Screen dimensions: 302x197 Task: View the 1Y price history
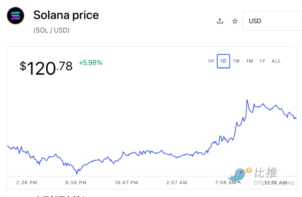pos(262,61)
